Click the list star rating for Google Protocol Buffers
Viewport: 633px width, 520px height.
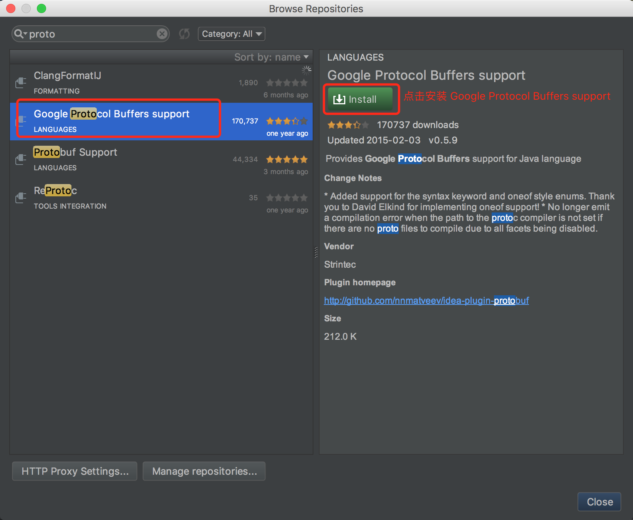[x=287, y=121]
